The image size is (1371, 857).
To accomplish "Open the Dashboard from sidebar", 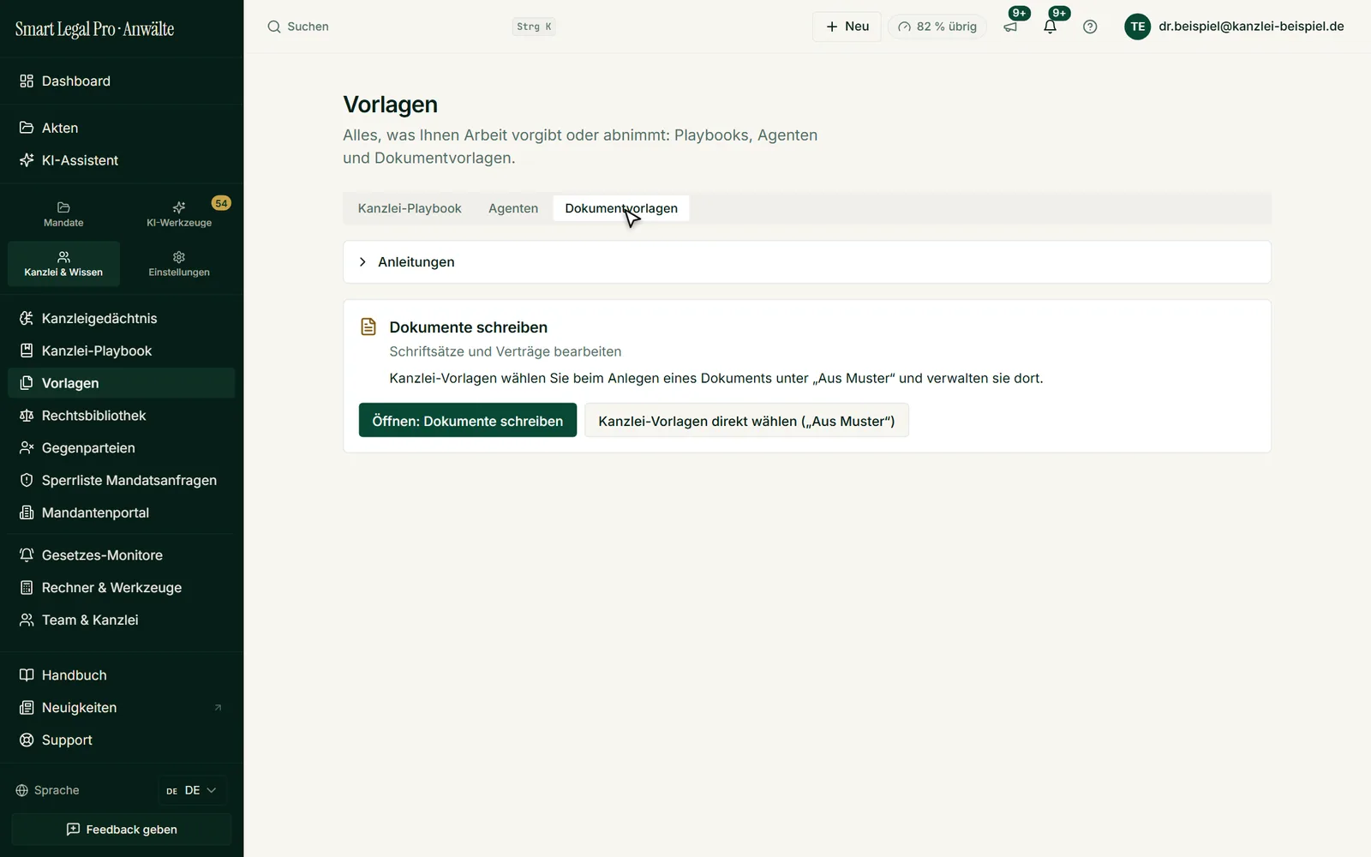I will [x=122, y=81].
